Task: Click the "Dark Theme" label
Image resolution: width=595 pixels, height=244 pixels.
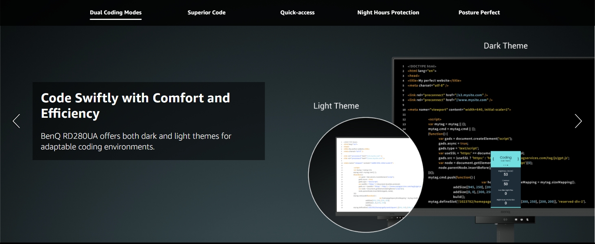Action: 506,46
